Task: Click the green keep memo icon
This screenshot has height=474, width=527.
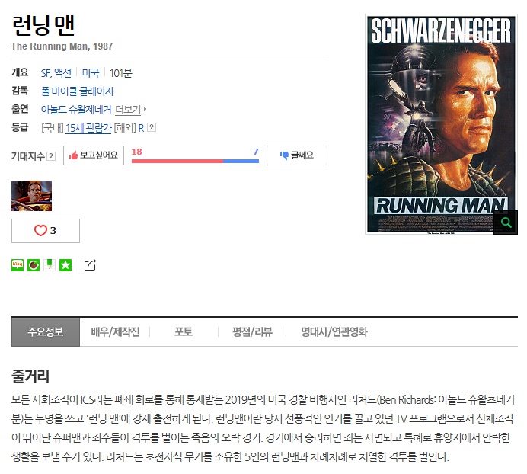Action: 50,265
